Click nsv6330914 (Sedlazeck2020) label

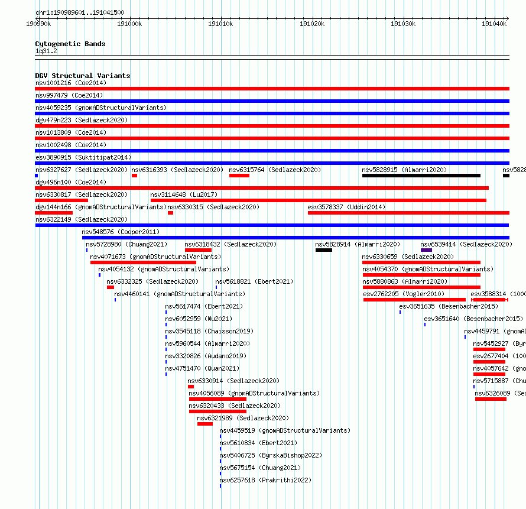pos(233,381)
